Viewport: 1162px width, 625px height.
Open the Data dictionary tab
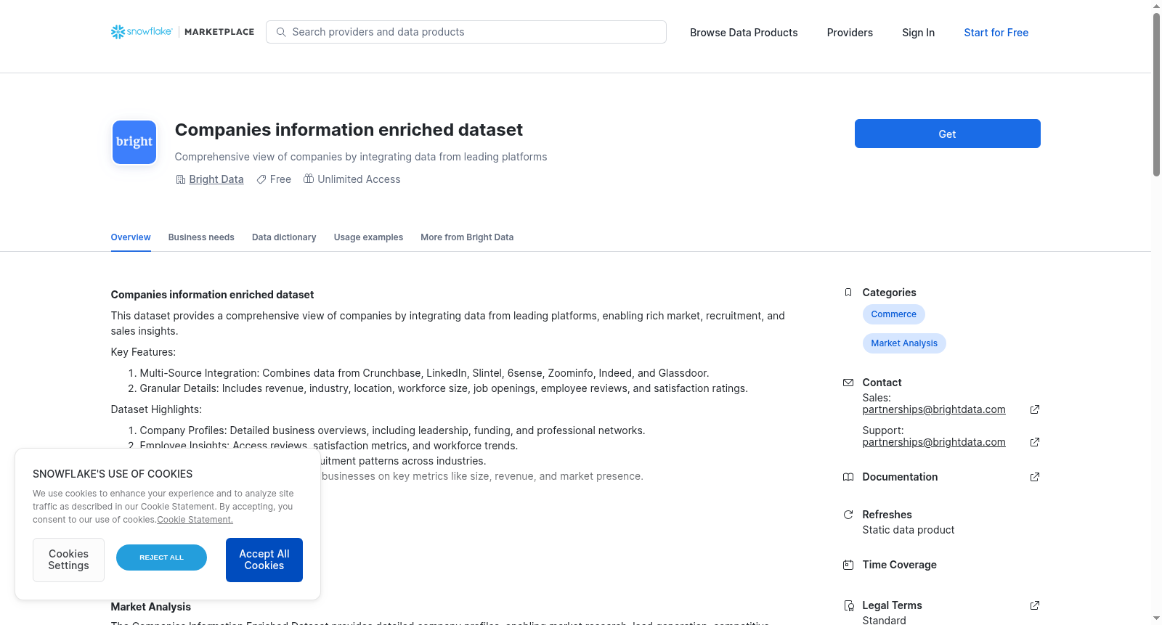coord(284,237)
